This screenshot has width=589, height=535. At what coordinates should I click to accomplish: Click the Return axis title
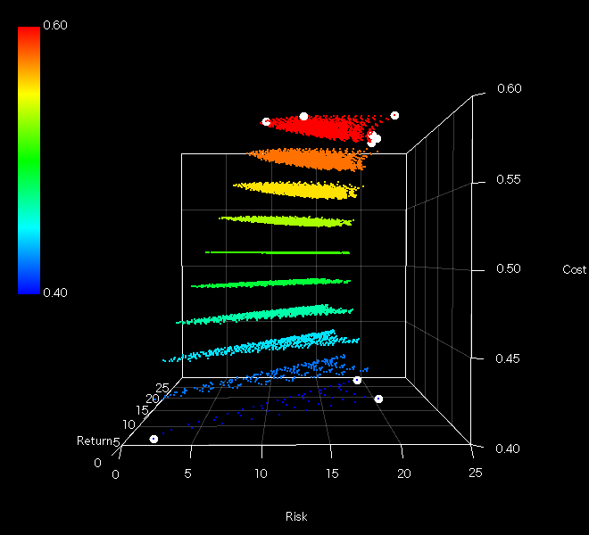[95, 440]
